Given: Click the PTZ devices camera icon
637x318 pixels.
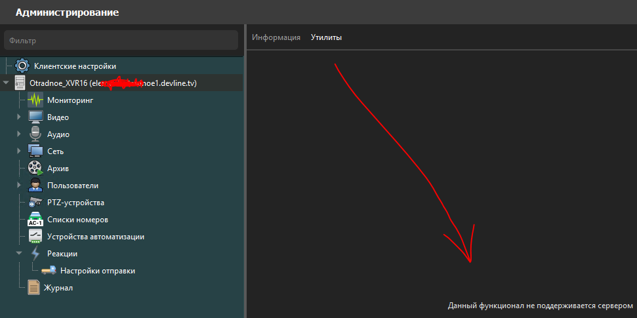Looking at the screenshot, I should (x=35, y=202).
